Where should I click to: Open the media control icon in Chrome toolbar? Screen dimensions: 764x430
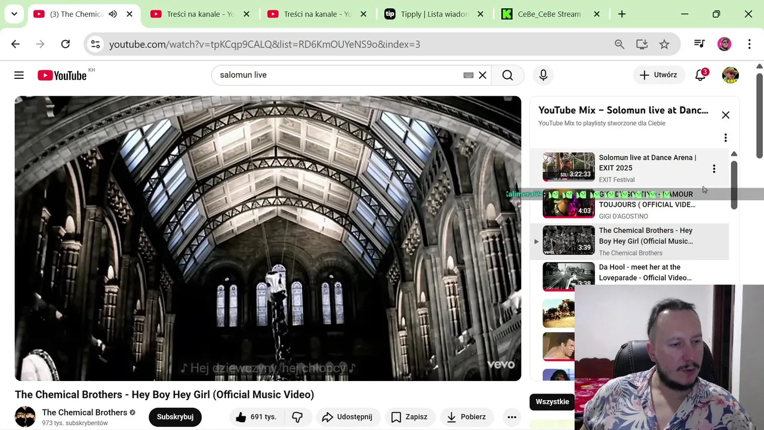699,44
